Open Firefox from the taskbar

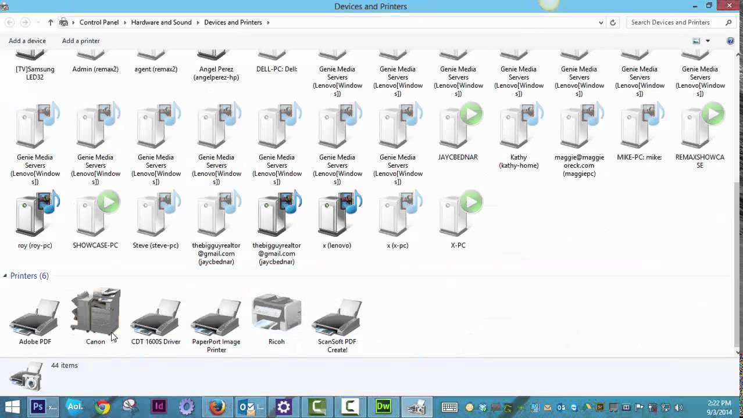[217, 407]
